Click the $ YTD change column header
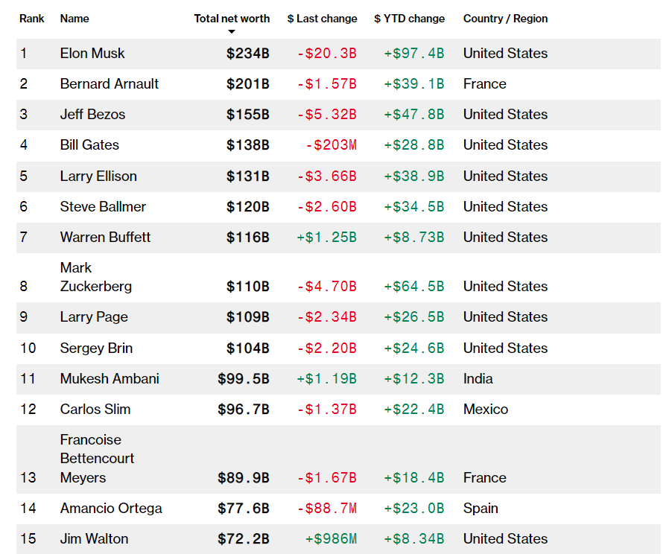The height and width of the screenshot is (554, 666). [409, 19]
